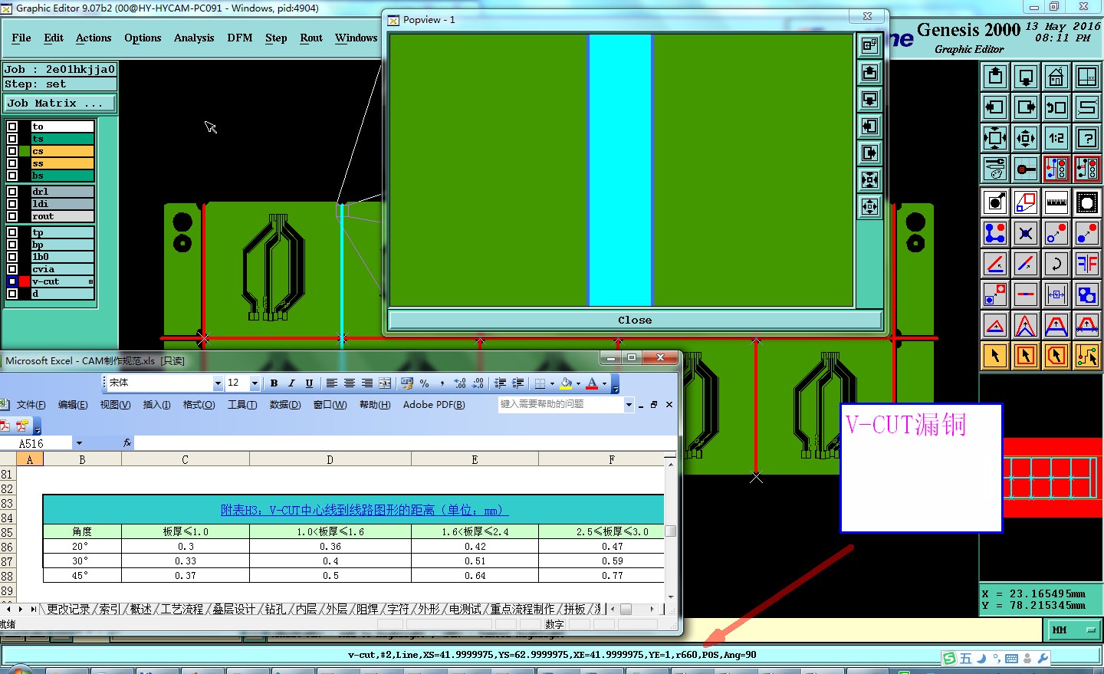Select the polygon area select arrow icon
Screen dimensions: 1104x674
point(1056,356)
